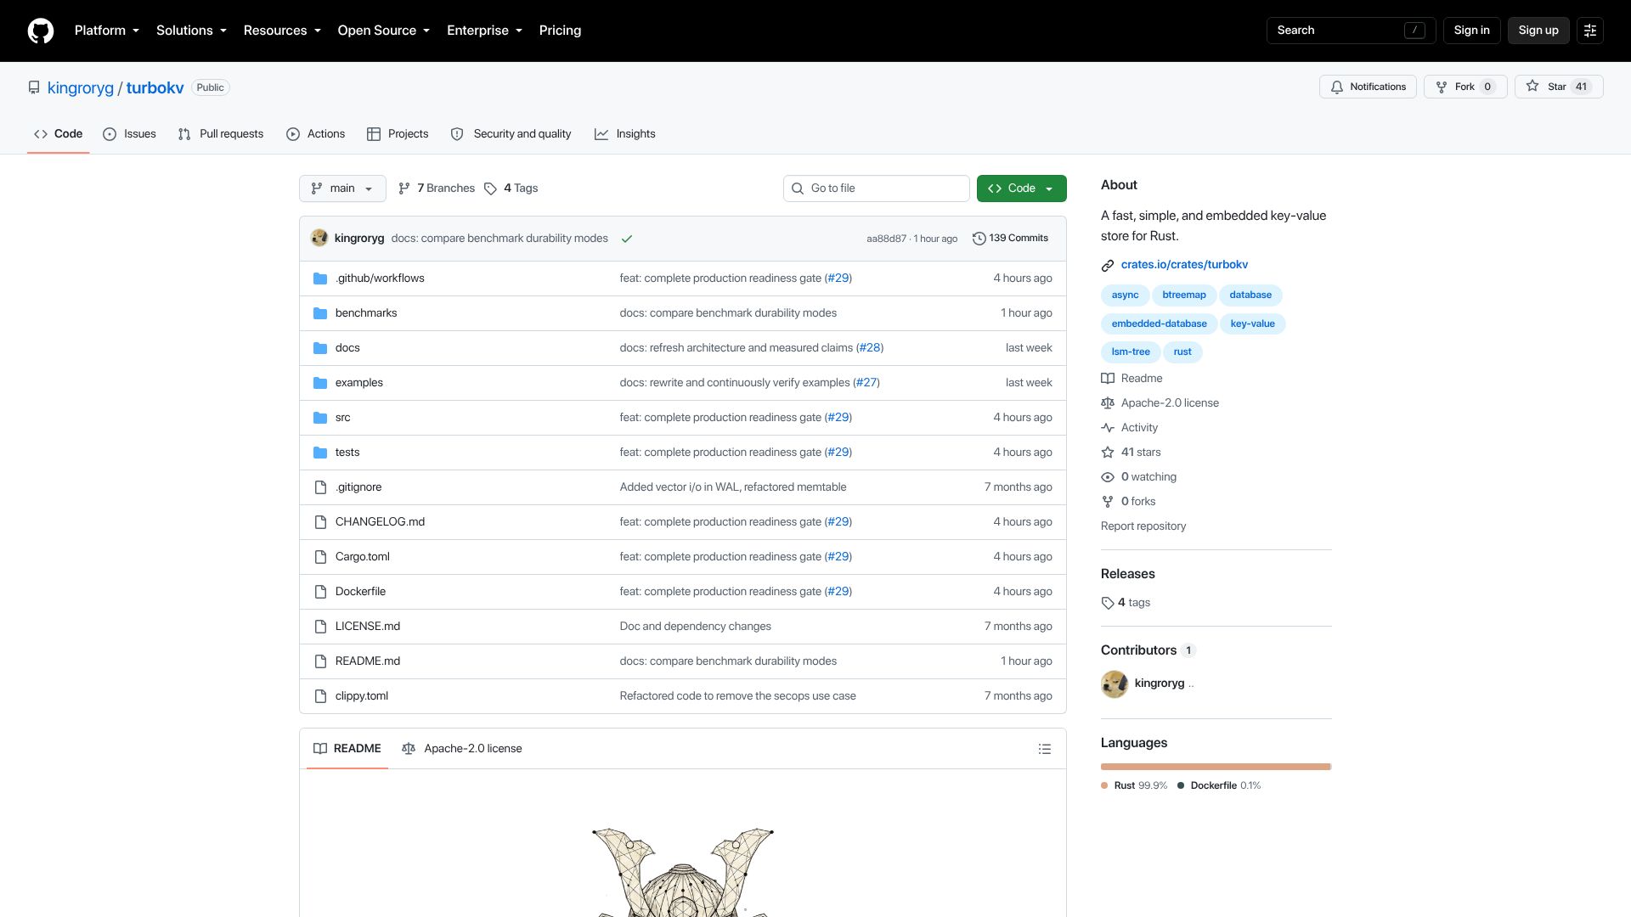The width and height of the screenshot is (1631, 917).
Task: Expand the green Code dropdown button
Action: tap(1022, 188)
